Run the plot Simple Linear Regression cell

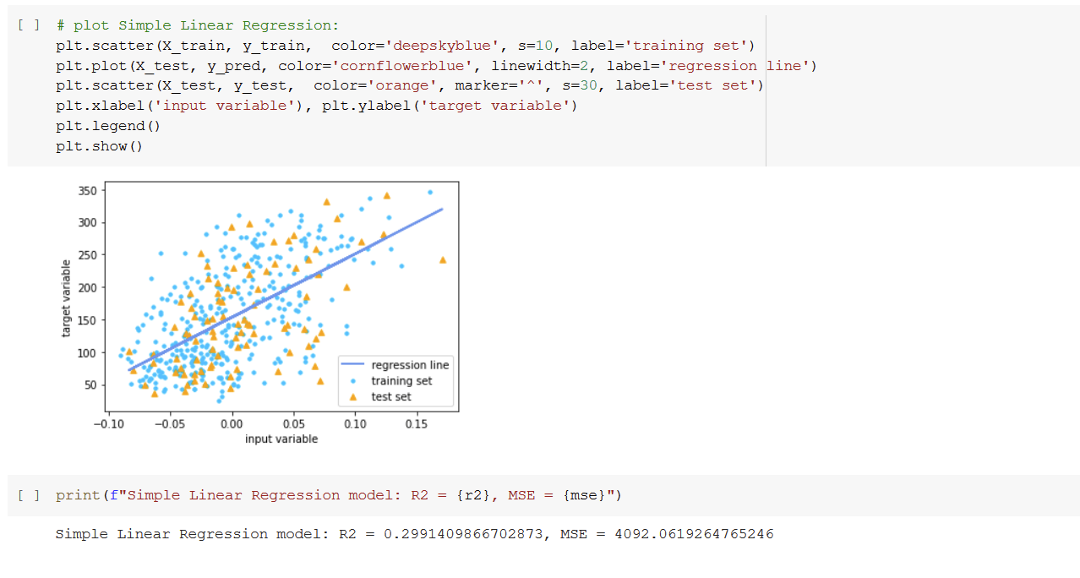[28, 25]
